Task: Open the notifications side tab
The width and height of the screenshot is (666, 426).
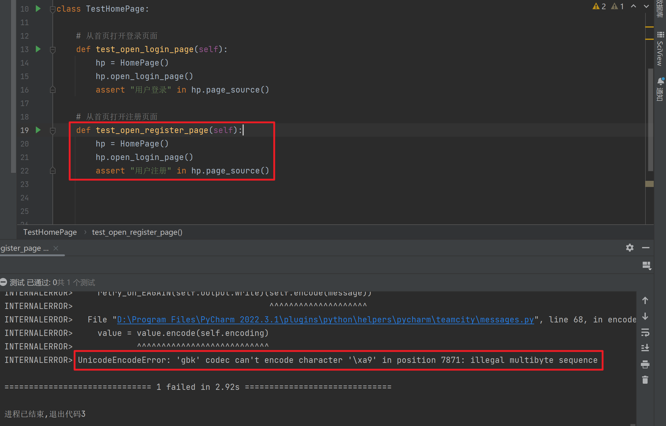Action: 660,89
